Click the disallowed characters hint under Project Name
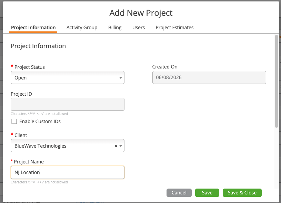Viewport: 281px width, 203px height. point(39,182)
